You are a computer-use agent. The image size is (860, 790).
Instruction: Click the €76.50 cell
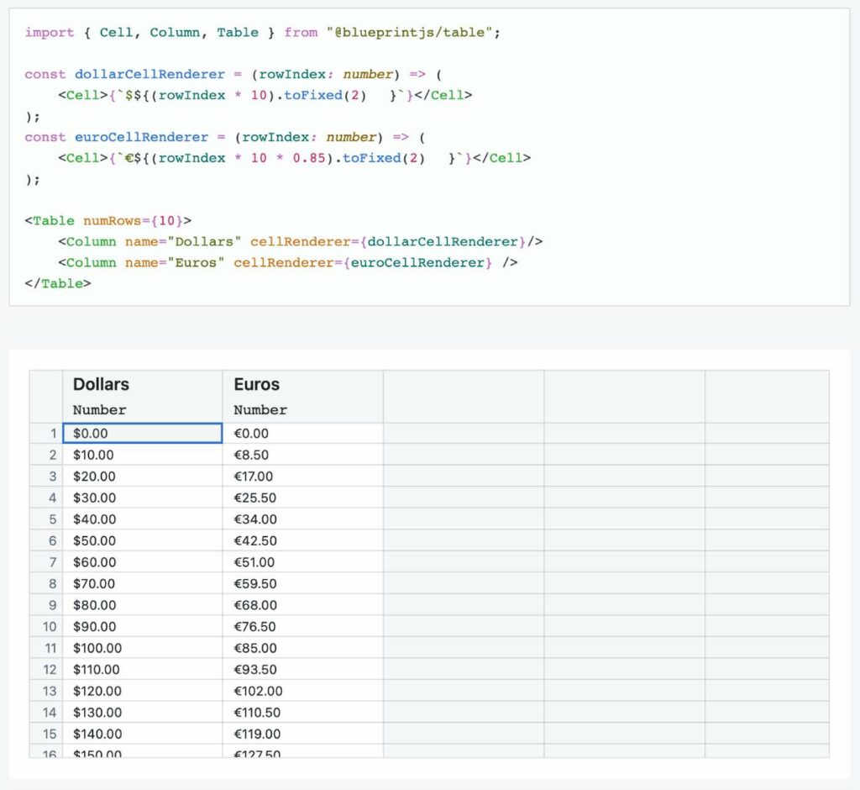click(x=302, y=626)
